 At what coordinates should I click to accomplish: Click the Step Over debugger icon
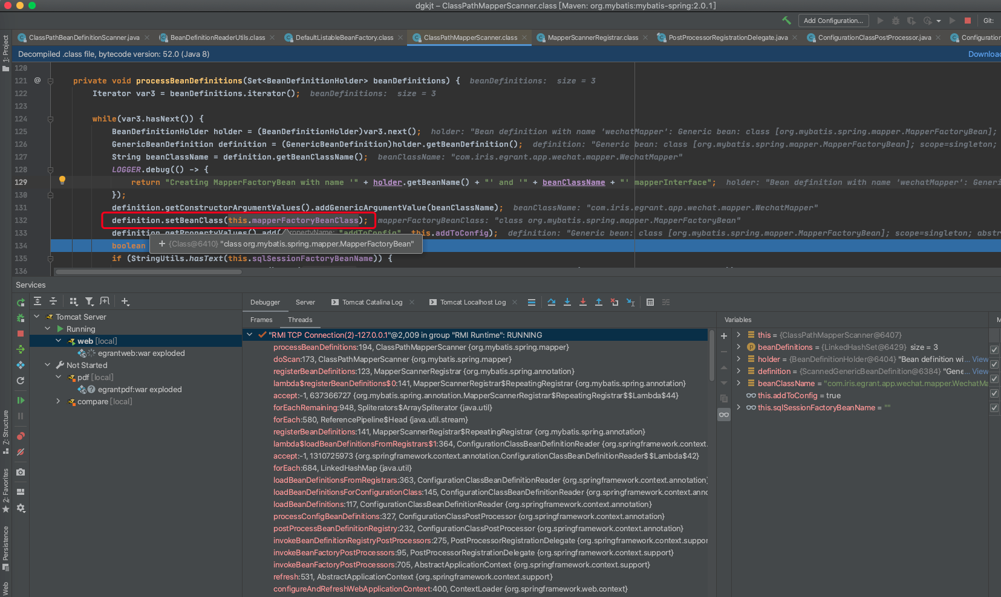[552, 302]
